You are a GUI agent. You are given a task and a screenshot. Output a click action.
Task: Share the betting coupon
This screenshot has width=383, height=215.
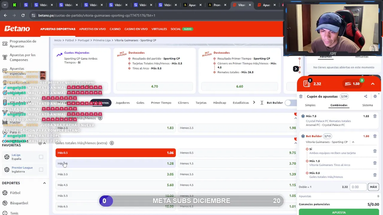pyautogui.click(x=365, y=96)
